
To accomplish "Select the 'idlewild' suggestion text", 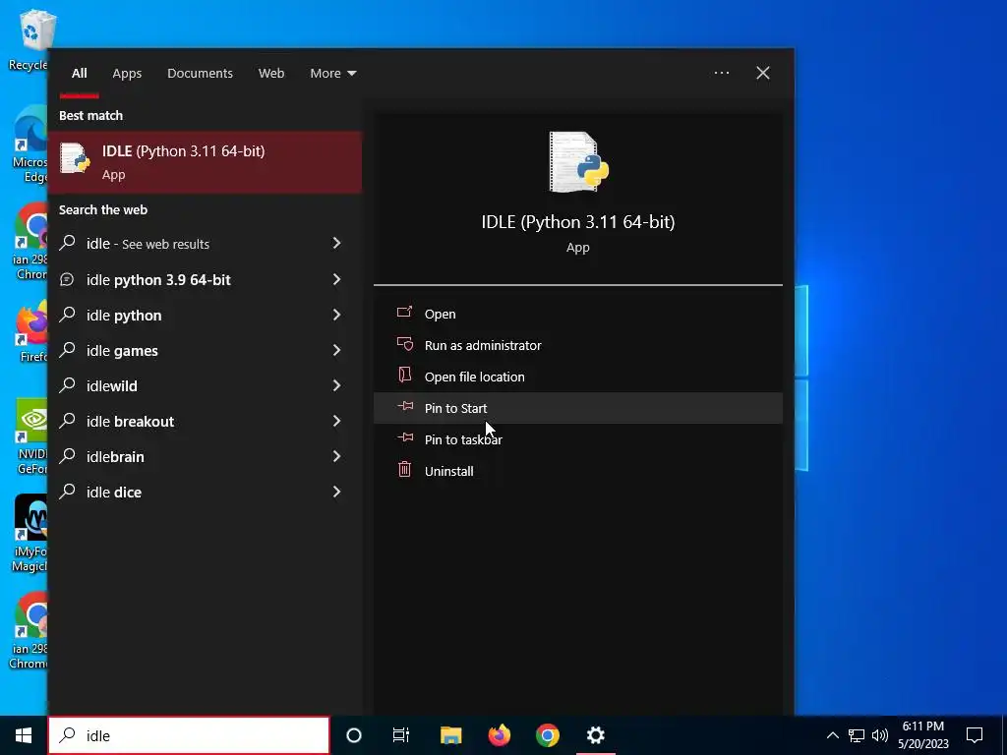I will (112, 385).
